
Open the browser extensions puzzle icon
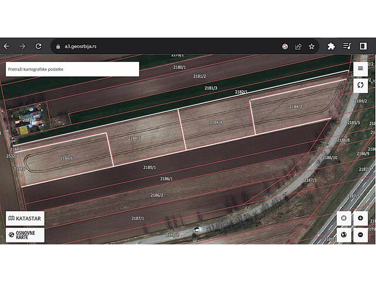point(331,46)
